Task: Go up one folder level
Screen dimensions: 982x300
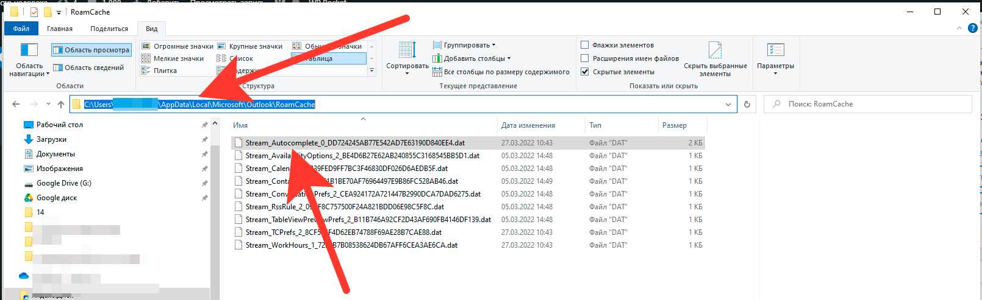Action: [61, 104]
